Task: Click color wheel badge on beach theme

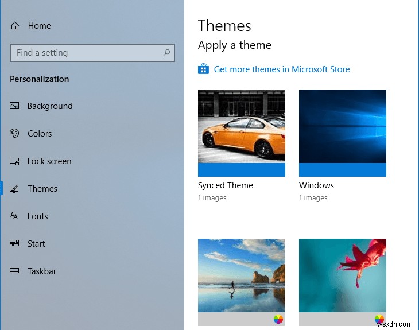Action: (x=278, y=319)
